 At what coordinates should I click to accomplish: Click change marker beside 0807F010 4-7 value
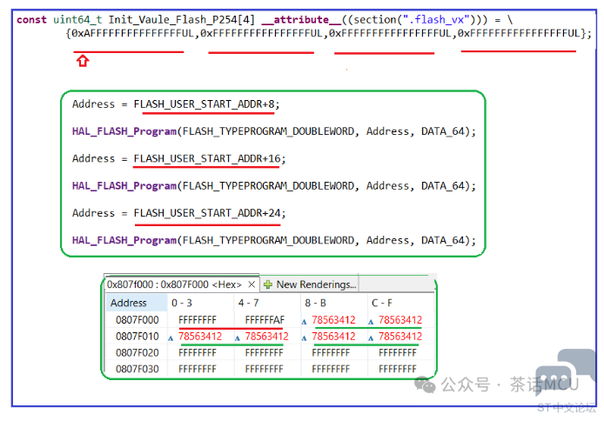[x=238, y=337]
